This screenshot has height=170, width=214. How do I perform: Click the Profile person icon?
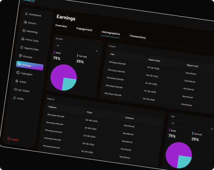(14, 98)
